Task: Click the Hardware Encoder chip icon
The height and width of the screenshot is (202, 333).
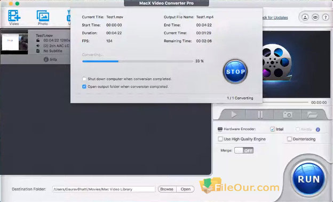Action: (x=220, y=129)
